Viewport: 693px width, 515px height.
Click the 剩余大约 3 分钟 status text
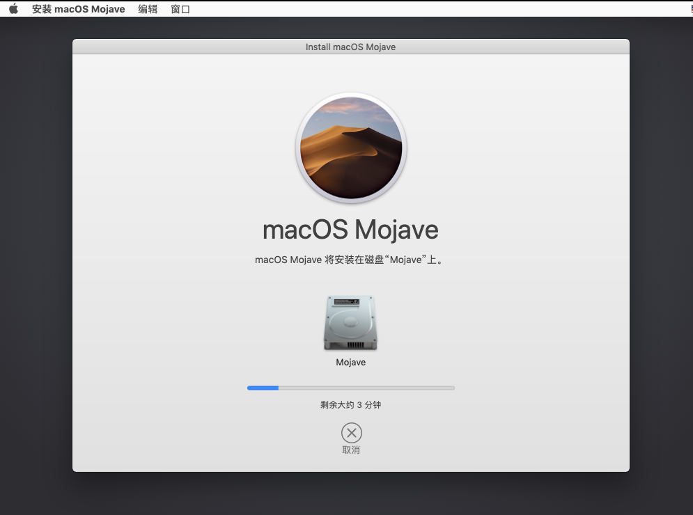tap(351, 404)
